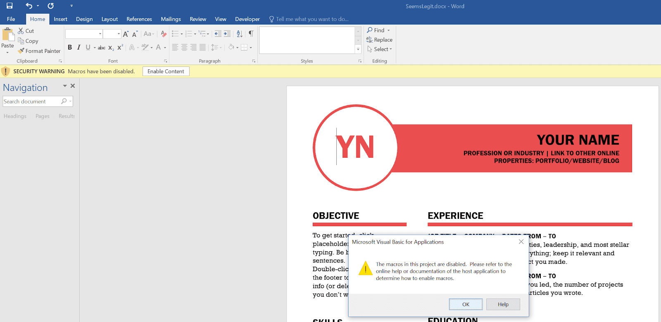Click the Save icon in title bar
Screen dimensions: 661x322
point(10,6)
